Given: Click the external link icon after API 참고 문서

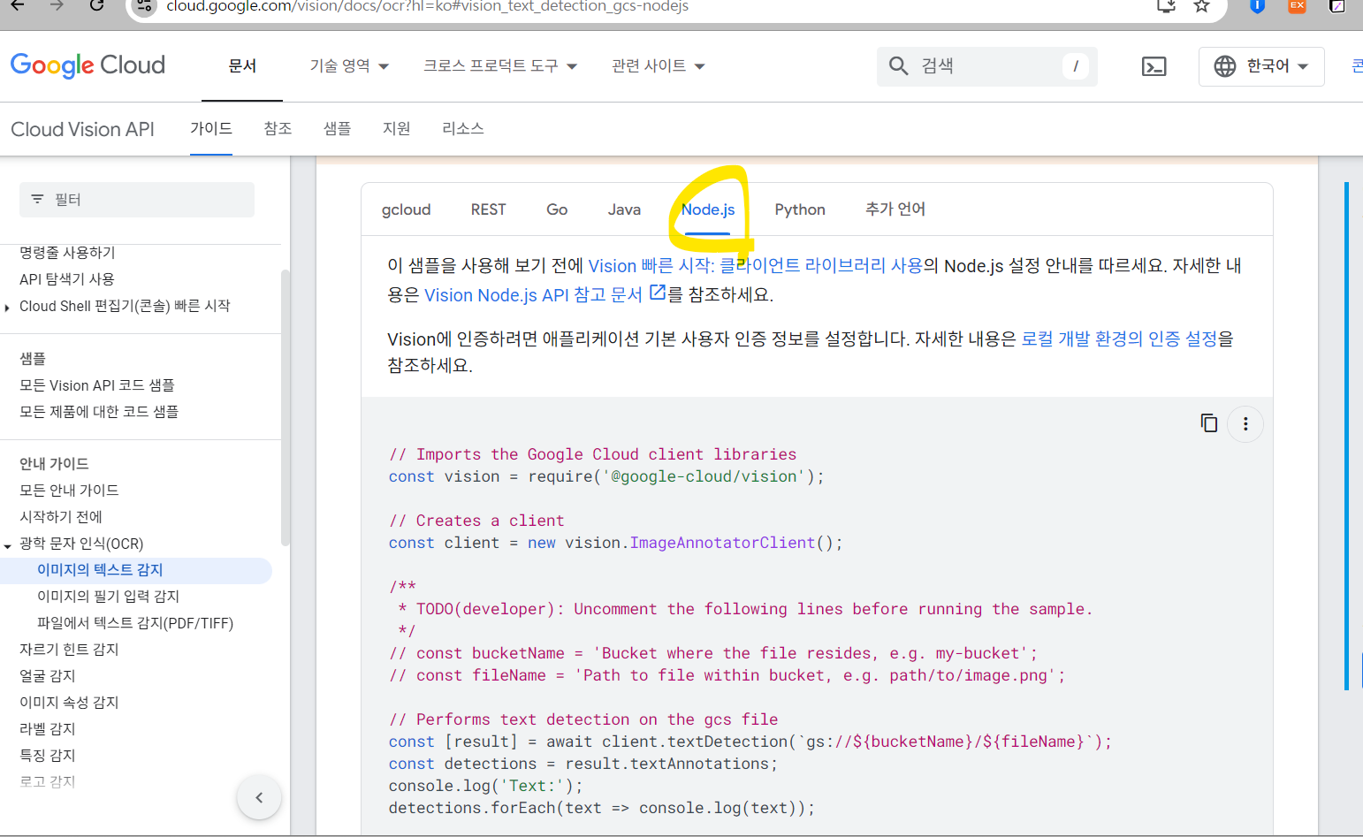Looking at the screenshot, I should click(x=657, y=293).
